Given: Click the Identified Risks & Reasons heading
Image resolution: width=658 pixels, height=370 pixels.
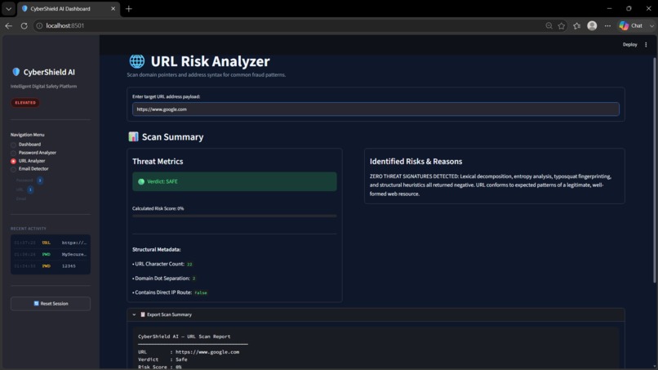Looking at the screenshot, I should tap(416, 161).
